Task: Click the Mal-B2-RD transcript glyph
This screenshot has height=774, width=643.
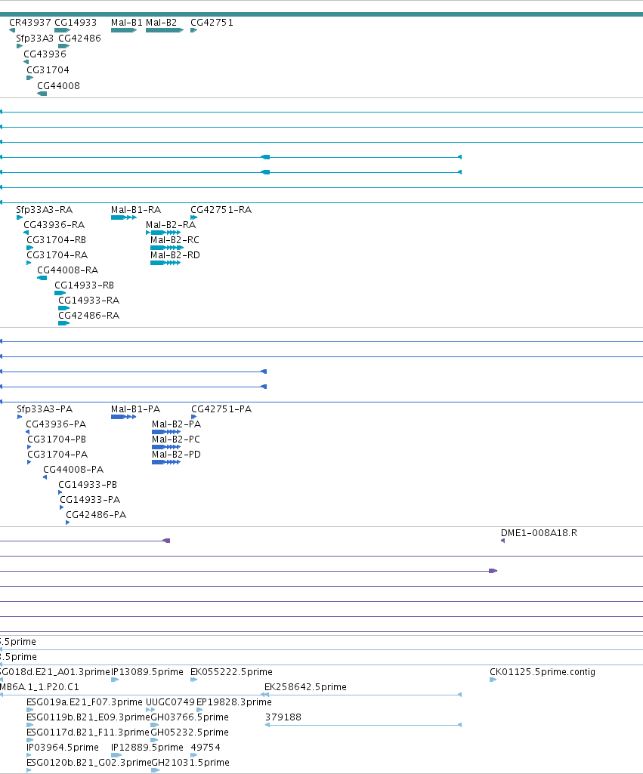Action: tap(165, 263)
